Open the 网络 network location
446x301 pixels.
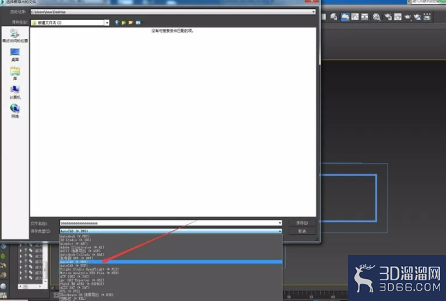15,111
